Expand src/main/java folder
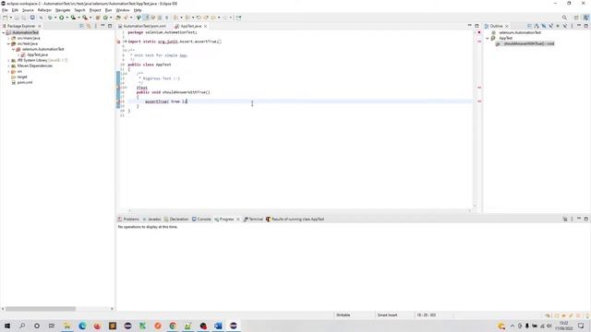Viewport: 591px width, 332px height. click(x=8, y=39)
